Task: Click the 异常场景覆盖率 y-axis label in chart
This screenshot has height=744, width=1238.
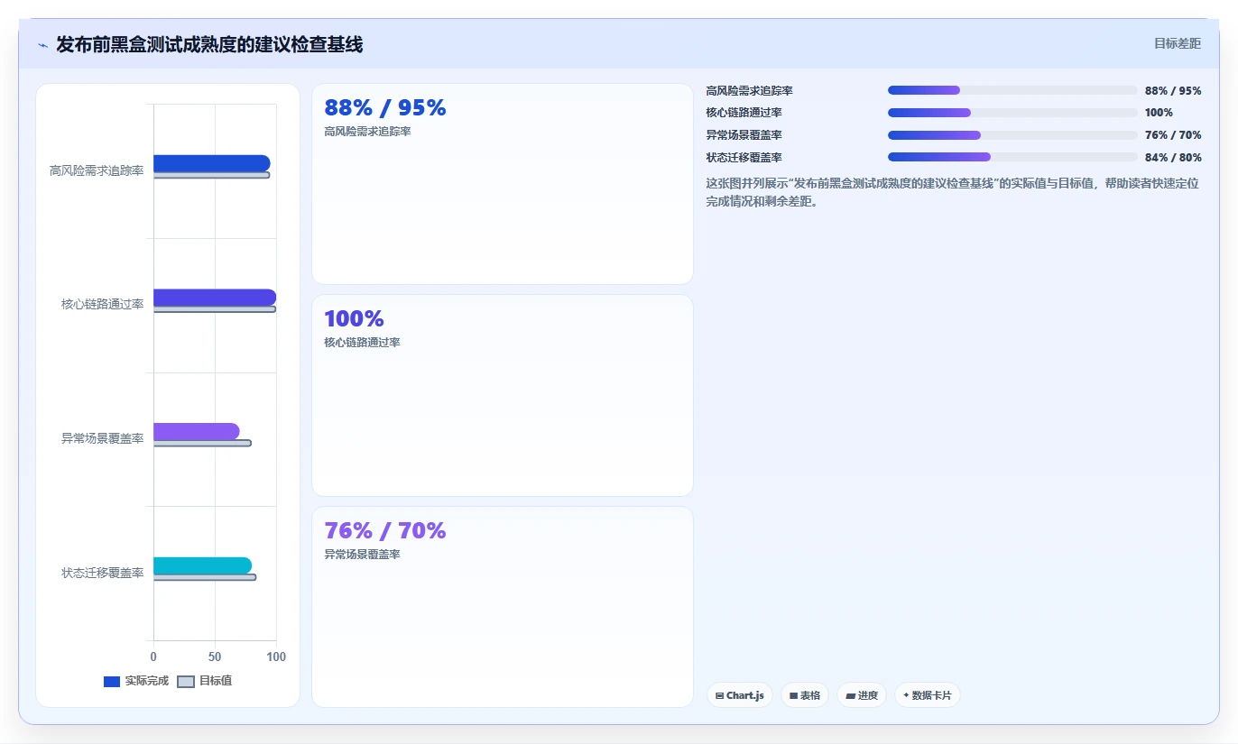Action: tap(102, 438)
